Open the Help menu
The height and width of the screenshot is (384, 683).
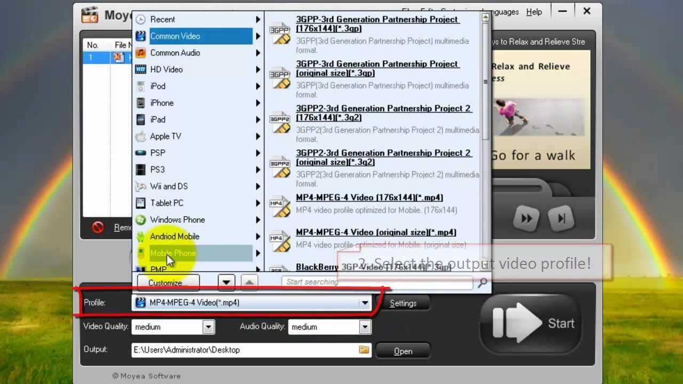click(534, 11)
